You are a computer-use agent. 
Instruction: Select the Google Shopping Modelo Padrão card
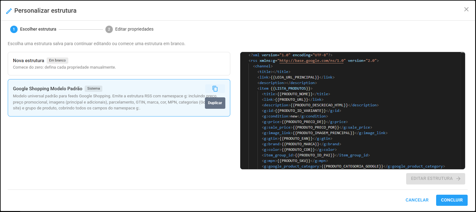click(119, 98)
